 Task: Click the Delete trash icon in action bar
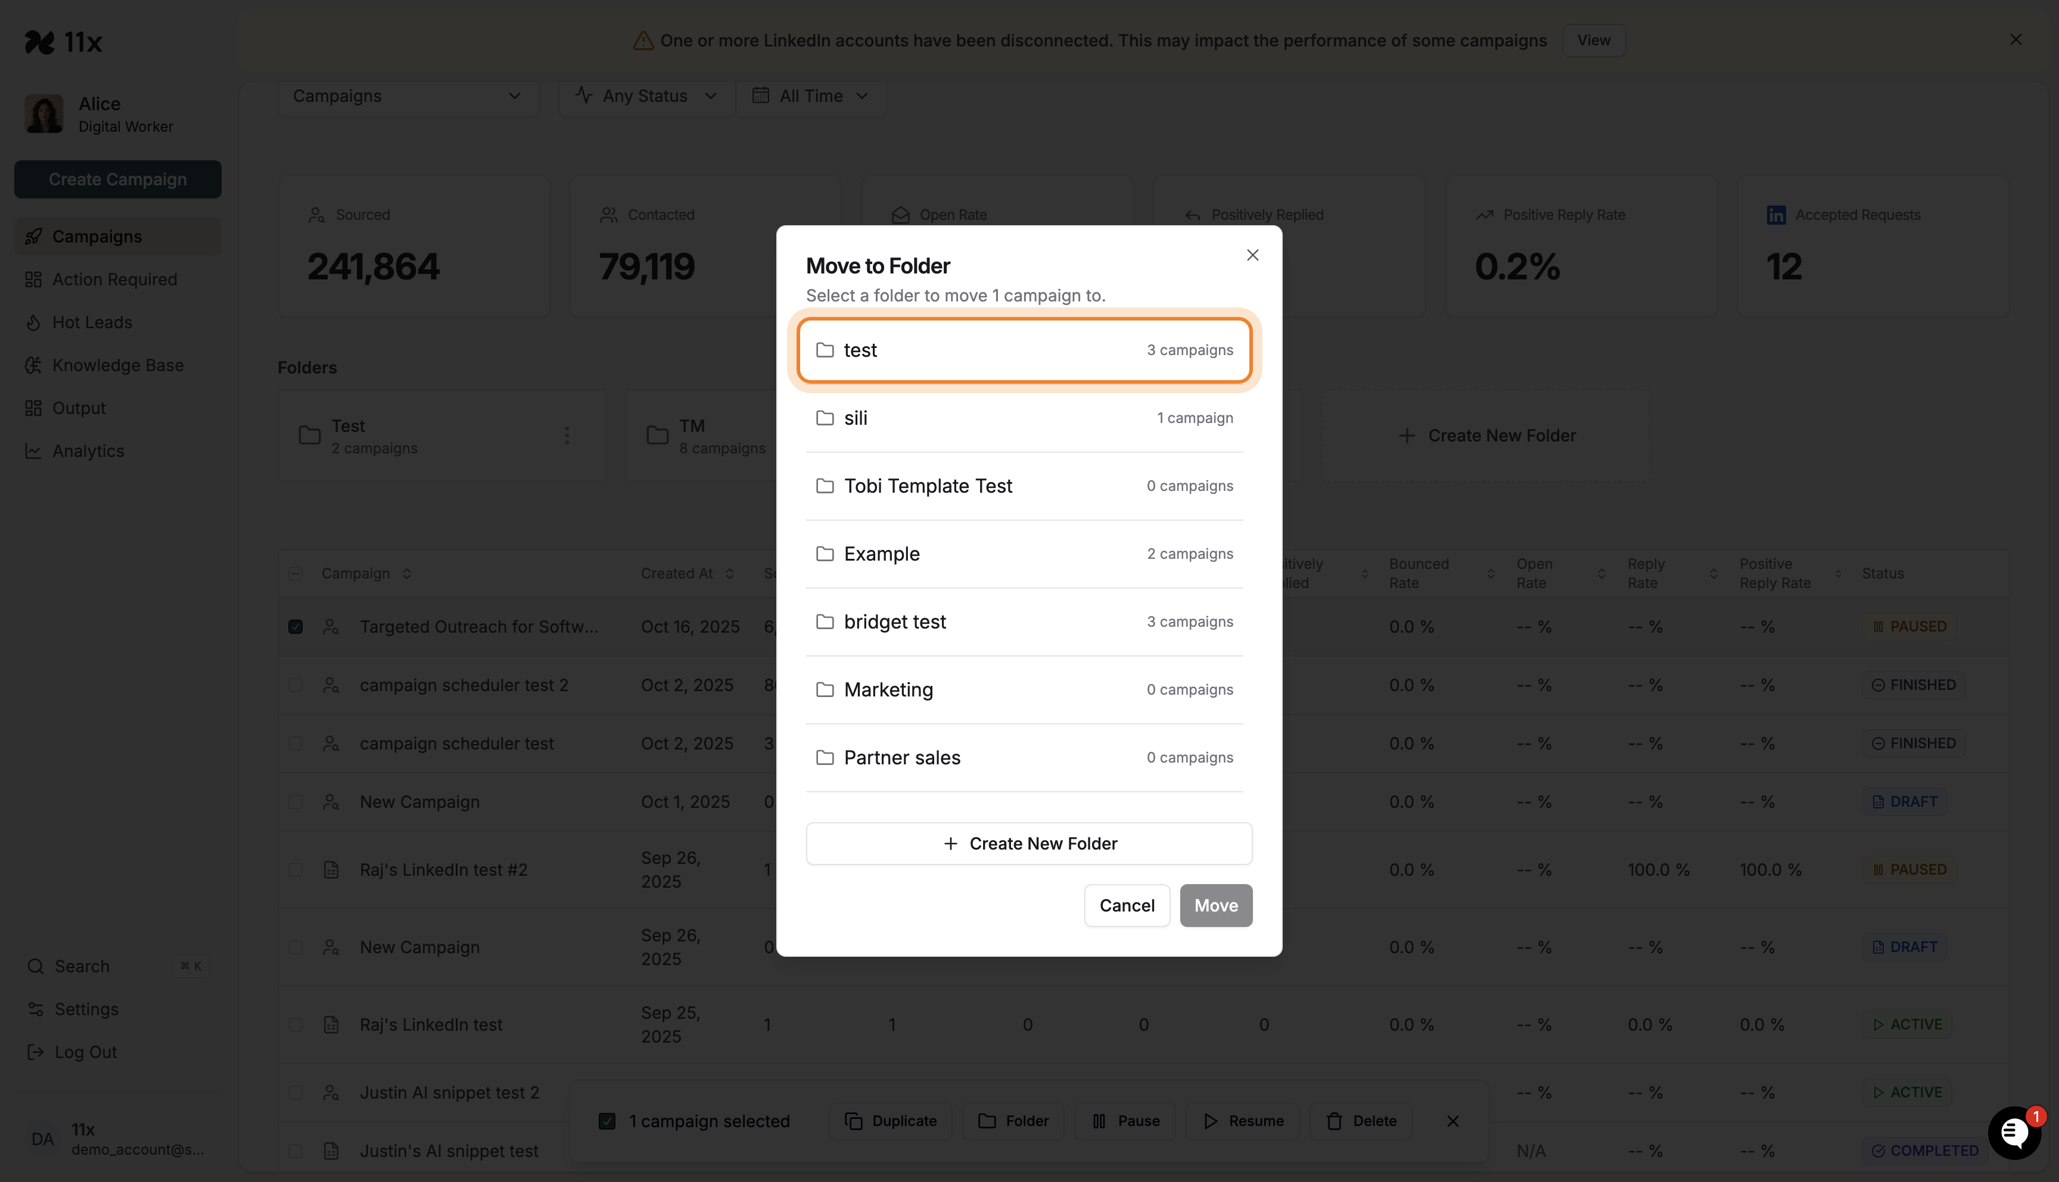1335,1121
